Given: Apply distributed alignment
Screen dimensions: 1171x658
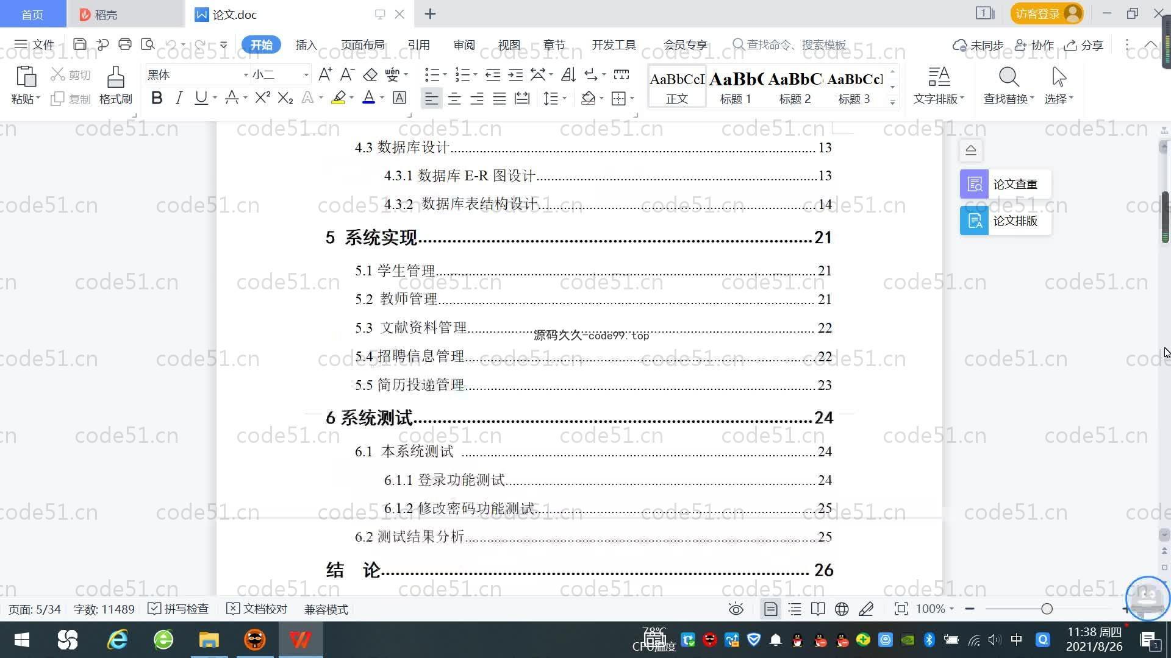Looking at the screenshot, I should [522, 98].
